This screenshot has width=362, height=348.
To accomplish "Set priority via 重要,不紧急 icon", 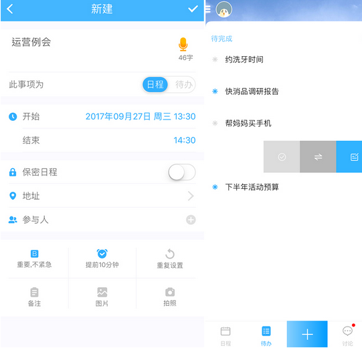I will click(34, 258).
